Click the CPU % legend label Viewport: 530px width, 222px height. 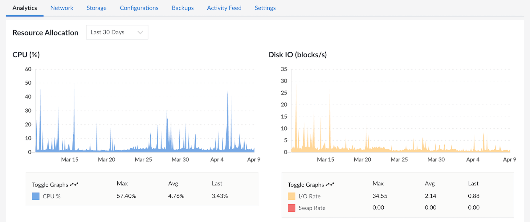[51, 196]
